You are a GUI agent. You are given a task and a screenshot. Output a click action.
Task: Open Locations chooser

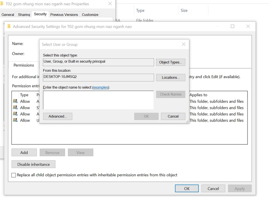tap(170, 77)
